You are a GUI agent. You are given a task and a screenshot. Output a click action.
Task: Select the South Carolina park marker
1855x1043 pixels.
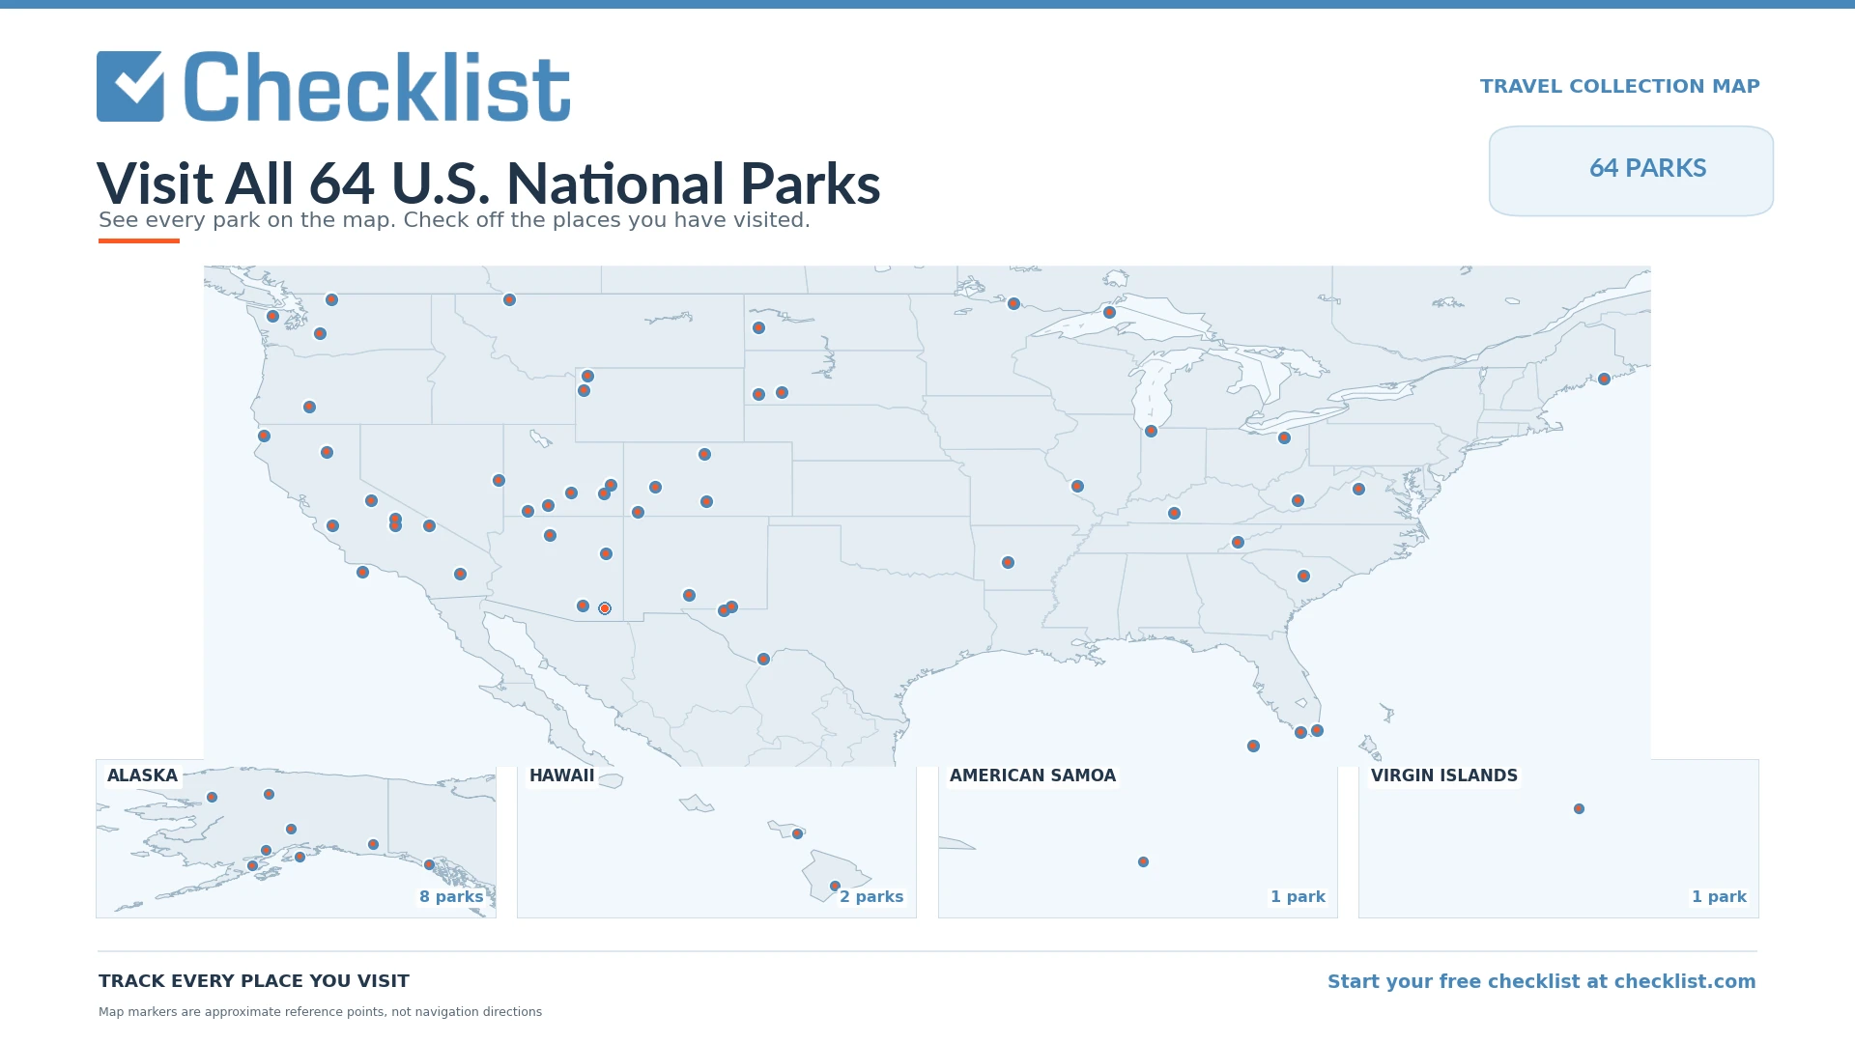click(1303, 576)
